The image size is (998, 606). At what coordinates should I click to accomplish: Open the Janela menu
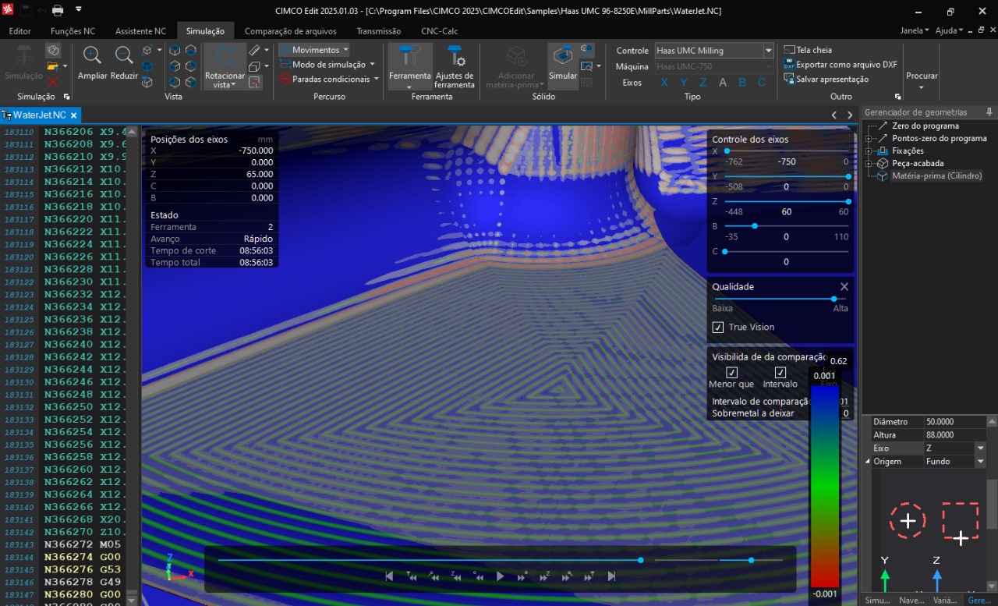coord(915,31)
